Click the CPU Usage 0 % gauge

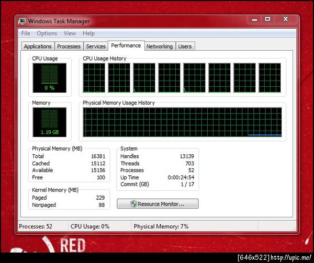pyautogui.click(x=50, y=78)
